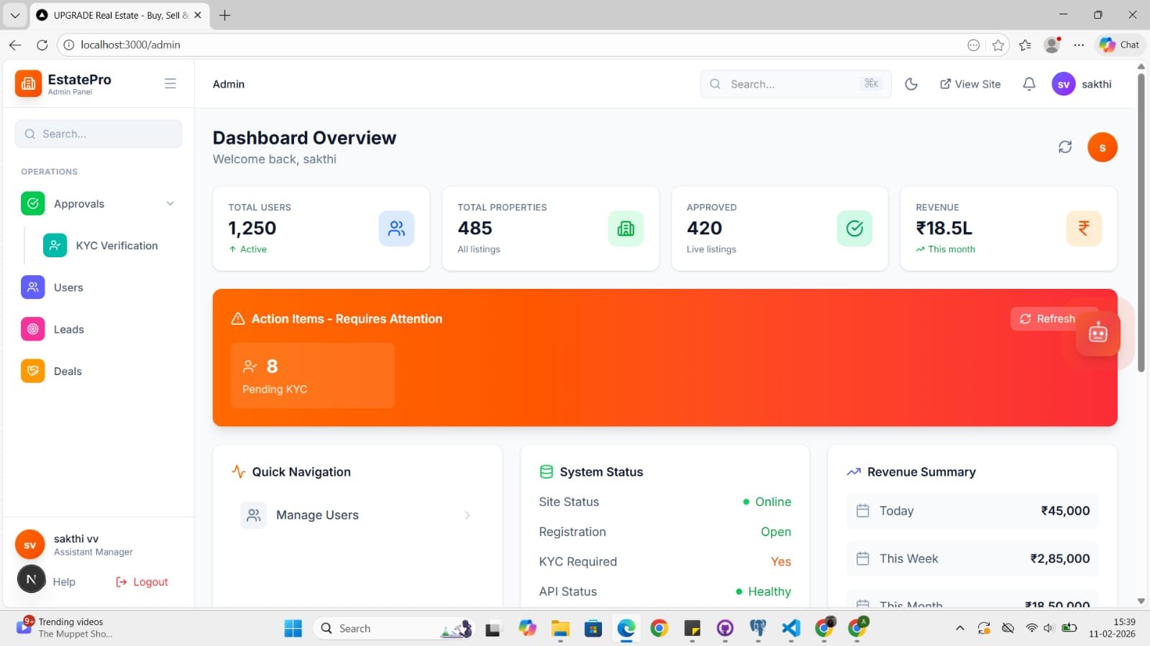The height and width of the screenshot is (646, 1150).
Task: Click the Action Items warning triangle icon
Action: 238,318
